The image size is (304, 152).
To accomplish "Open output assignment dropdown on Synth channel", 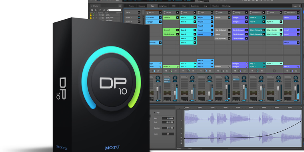I will tap(271, 100).
